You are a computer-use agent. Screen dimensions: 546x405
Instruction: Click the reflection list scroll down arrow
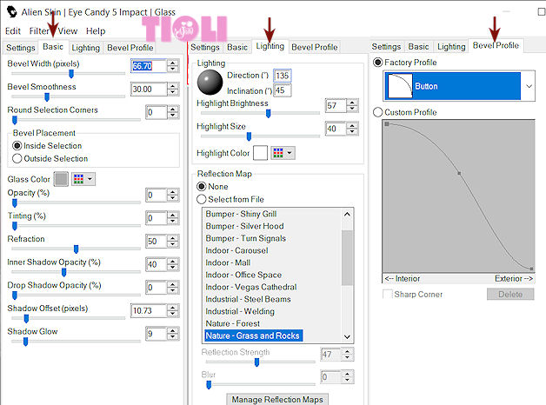(x=347, y=337)
